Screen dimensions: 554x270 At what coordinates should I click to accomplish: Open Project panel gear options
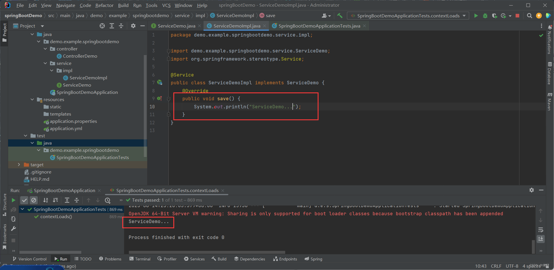tap(133, 26)
